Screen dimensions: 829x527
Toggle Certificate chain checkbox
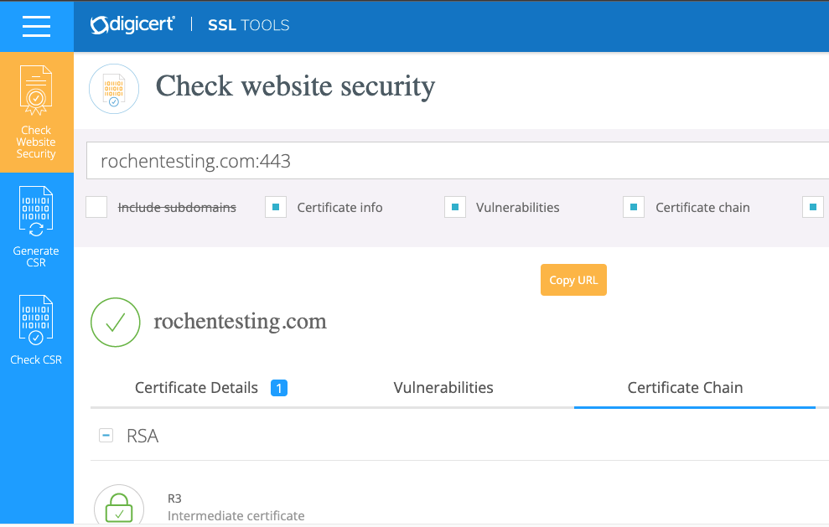(634, 207)
